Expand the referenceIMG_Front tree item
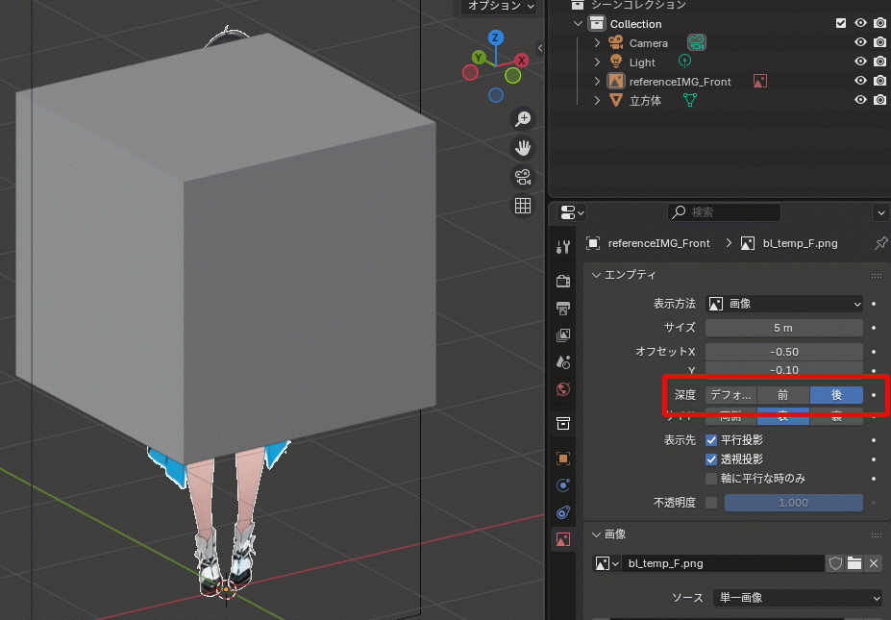The height and width of the screenshot is (620, 891). pos(597,82)
